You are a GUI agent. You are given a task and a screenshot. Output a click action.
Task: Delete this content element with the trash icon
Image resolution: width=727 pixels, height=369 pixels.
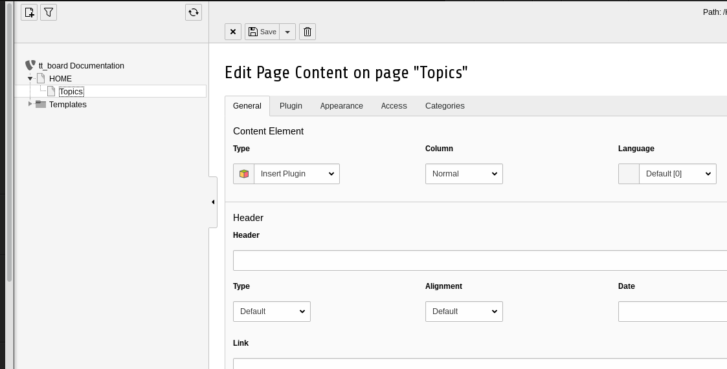pyautogui.click(x=308, y=32)
